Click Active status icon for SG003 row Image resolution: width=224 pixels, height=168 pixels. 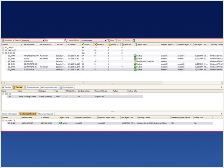[x=135, y=58]
